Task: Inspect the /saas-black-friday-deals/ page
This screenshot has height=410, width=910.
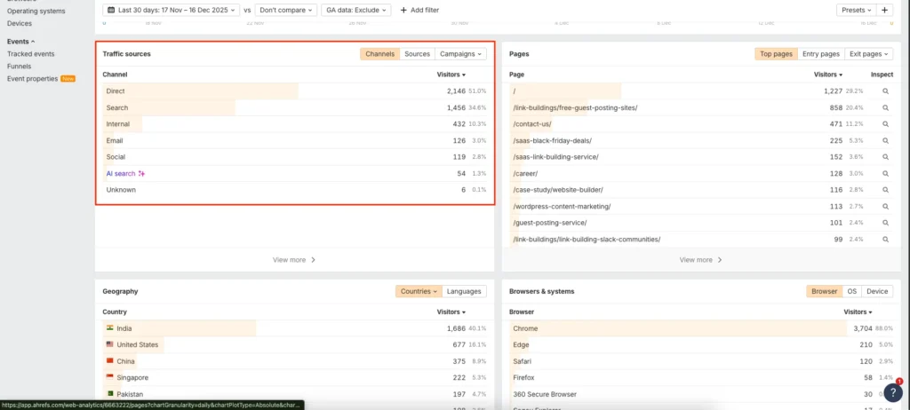Action: pyautogui.click(x=886, y=140)
